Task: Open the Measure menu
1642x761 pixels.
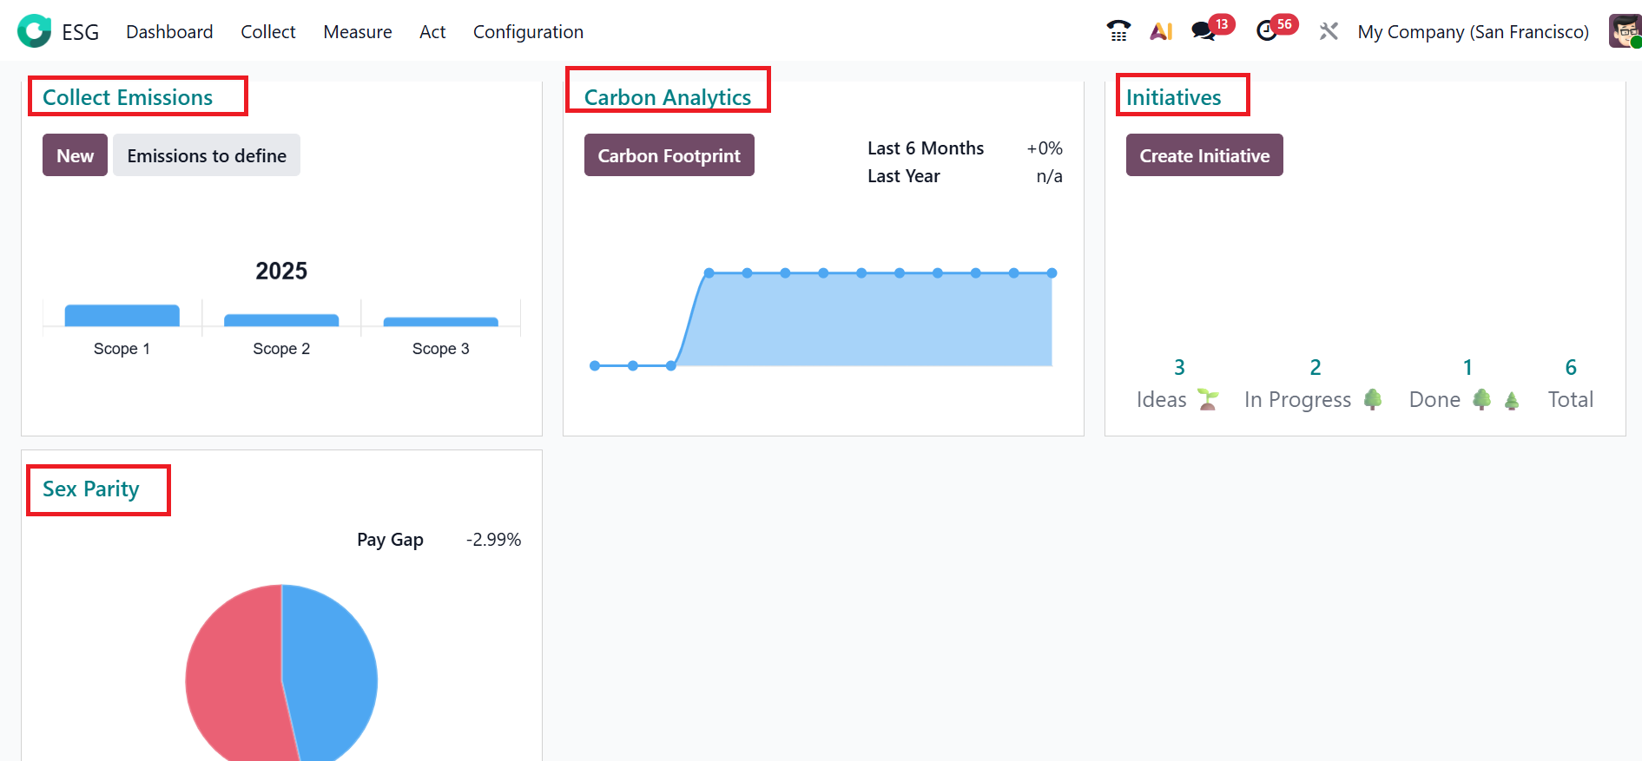Action: point(358,31)
